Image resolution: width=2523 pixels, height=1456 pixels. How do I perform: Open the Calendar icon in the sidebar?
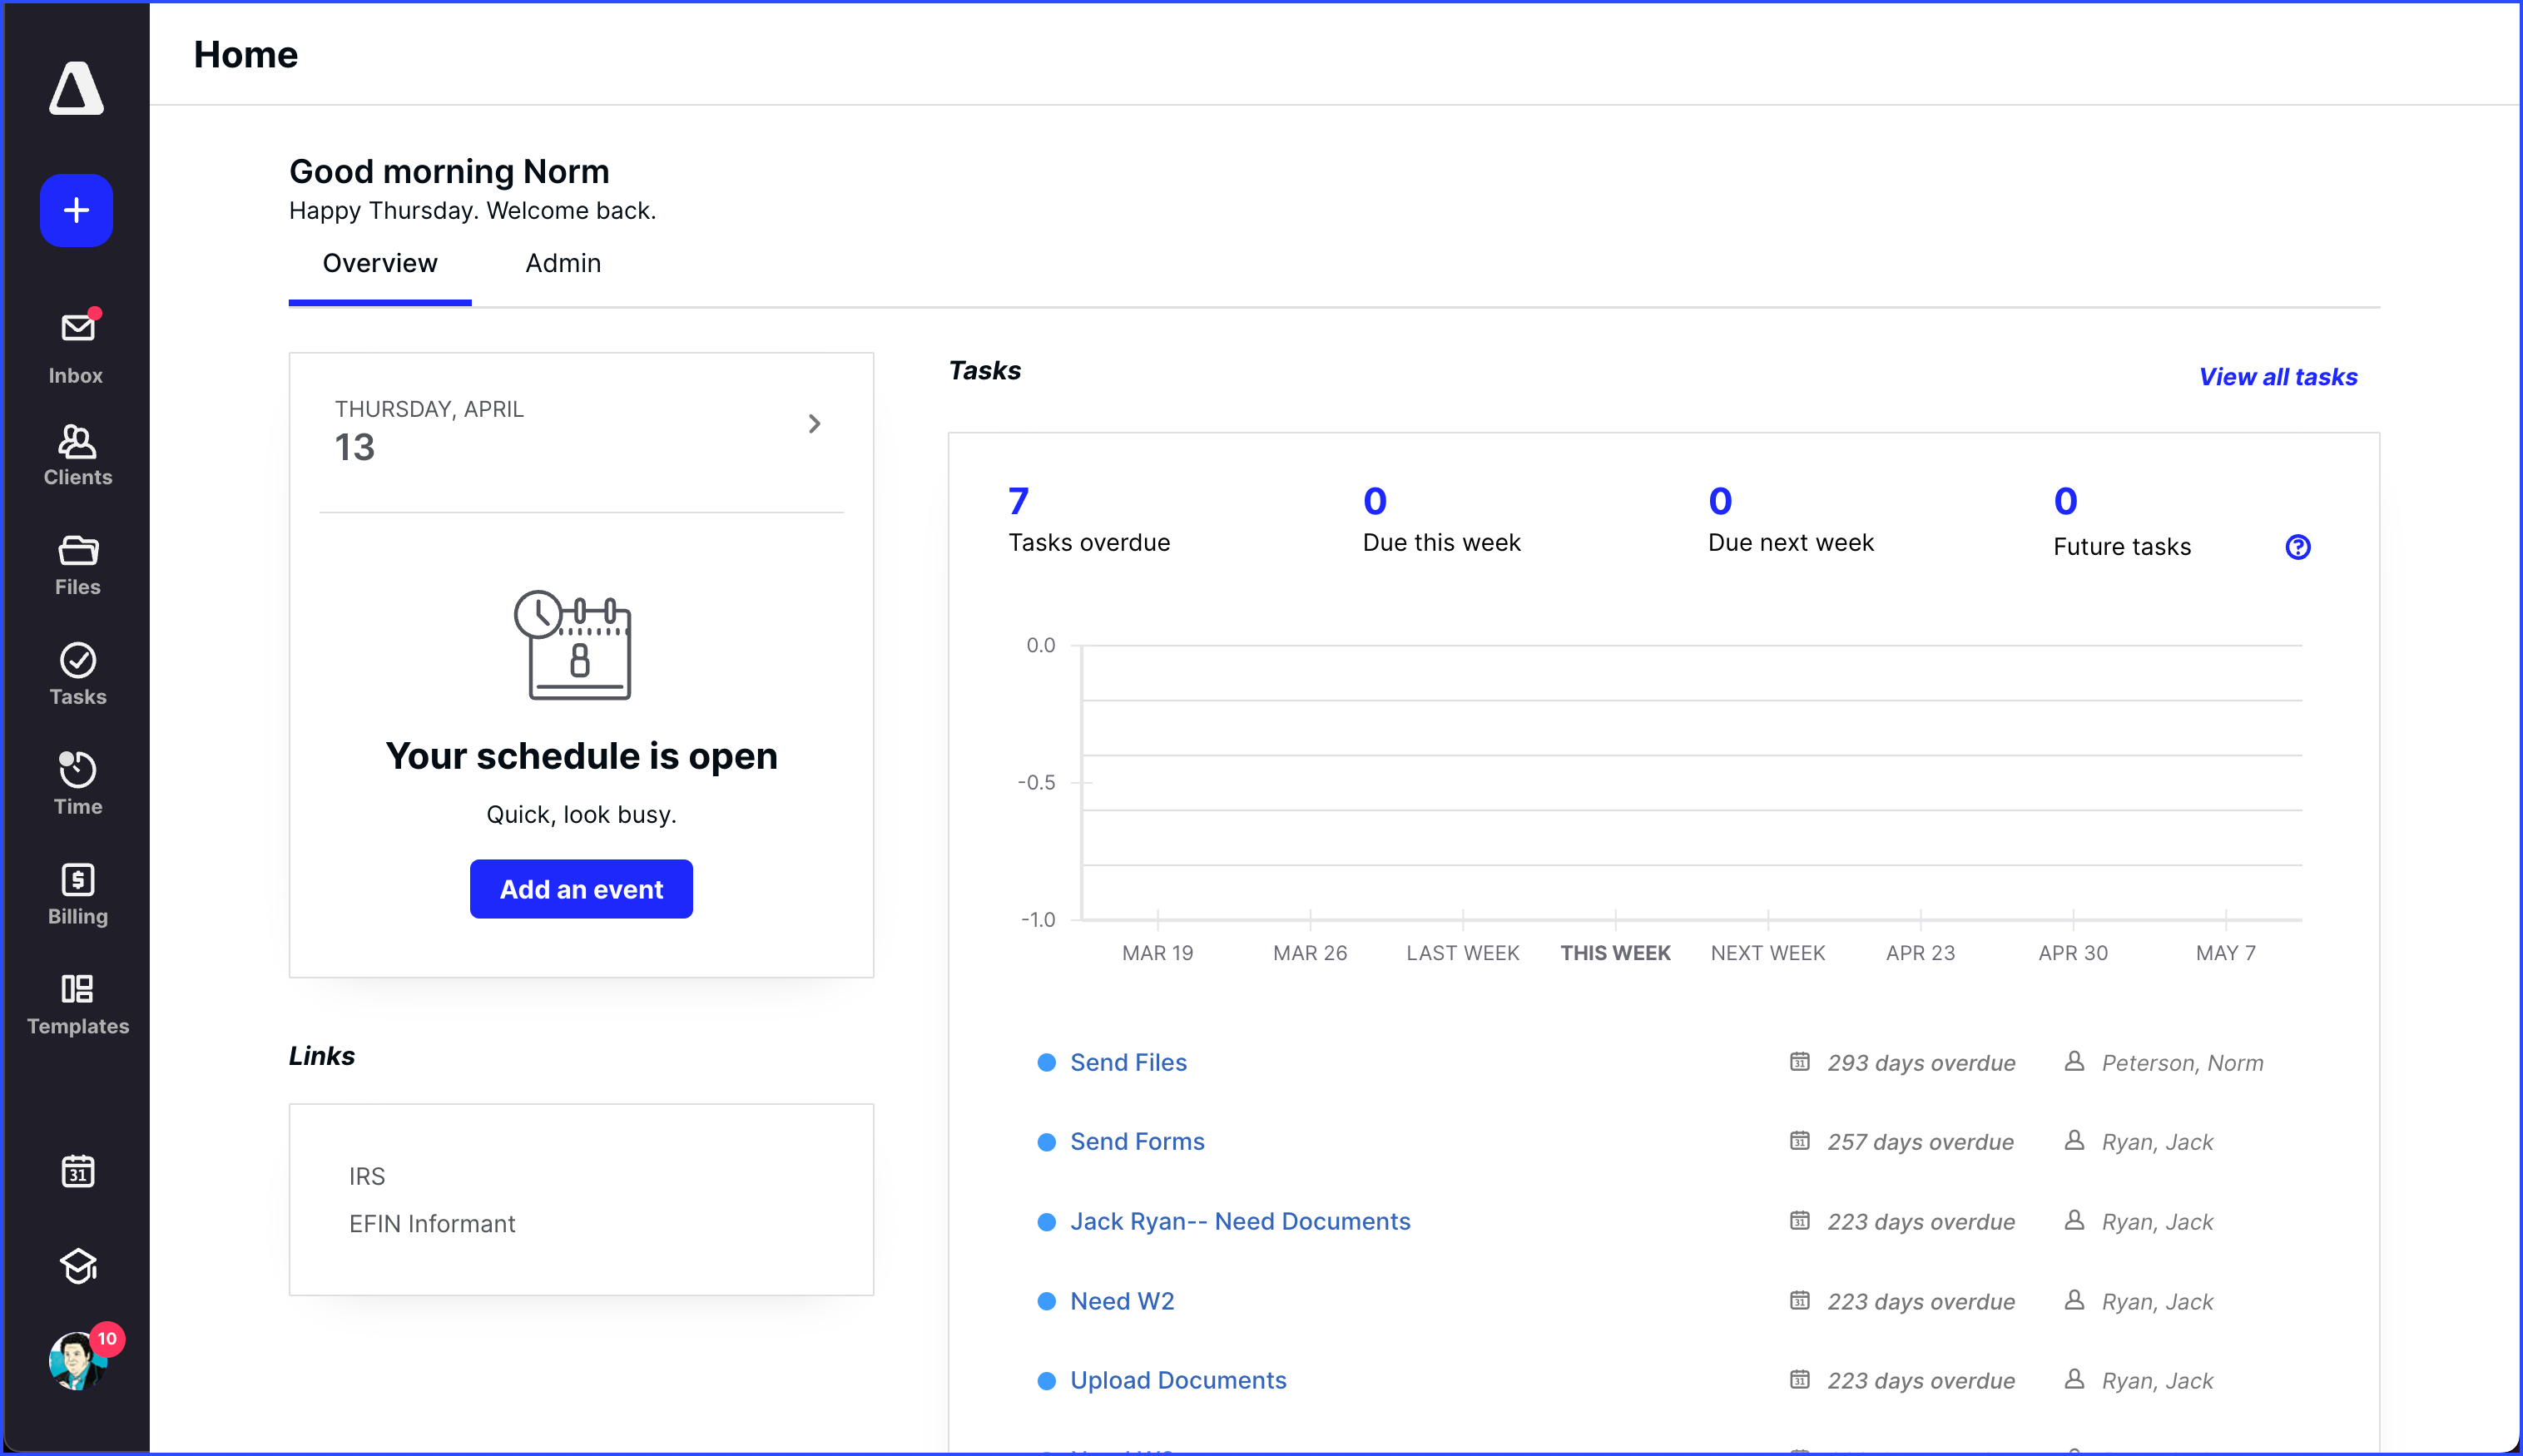77,1170
